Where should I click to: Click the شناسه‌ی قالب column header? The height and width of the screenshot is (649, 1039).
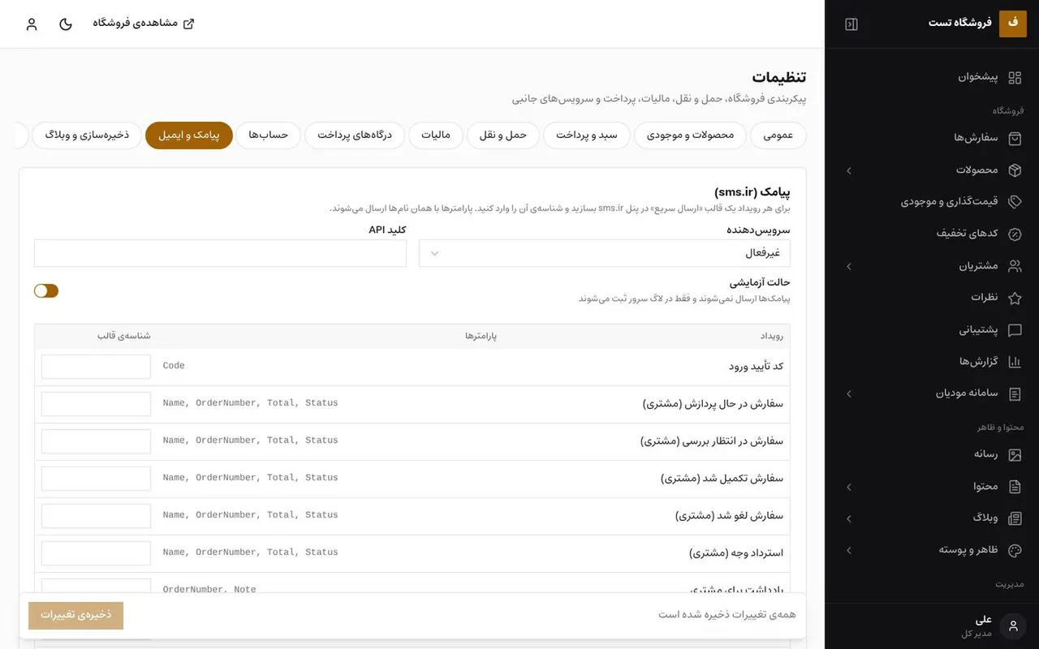point(124,336)
